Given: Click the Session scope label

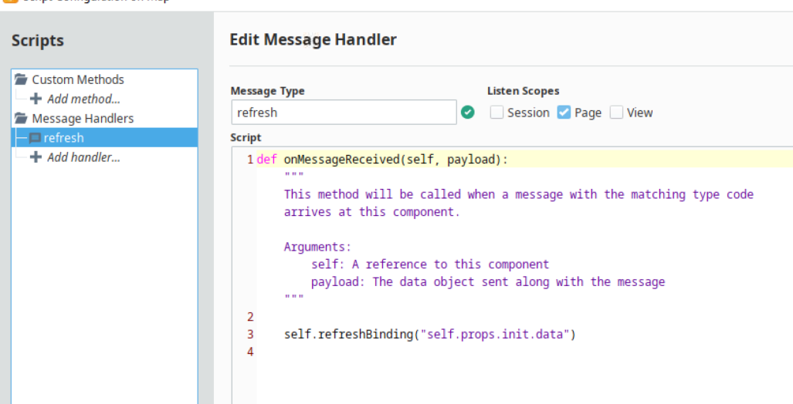Looking at the screenshot, I should pos(528,113).
